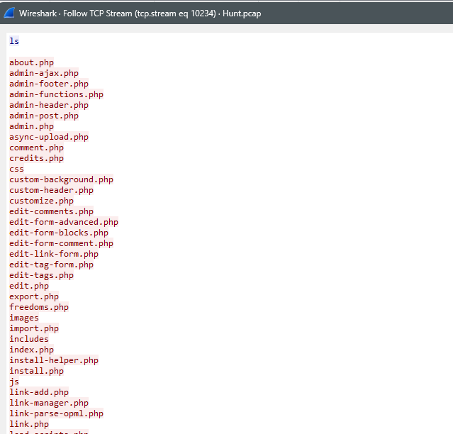Click the freedoms.php entry
Screen dimensions: 453x434
click(39, 307)
